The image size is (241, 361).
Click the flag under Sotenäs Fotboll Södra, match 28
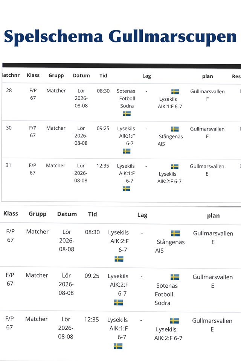pos(127,114)
